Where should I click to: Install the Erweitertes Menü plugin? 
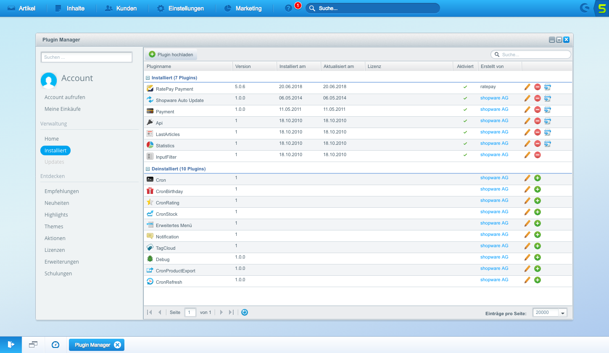pyautogui.click(x=537, y=223)
